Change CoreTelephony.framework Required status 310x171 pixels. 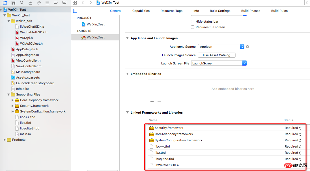293,134
